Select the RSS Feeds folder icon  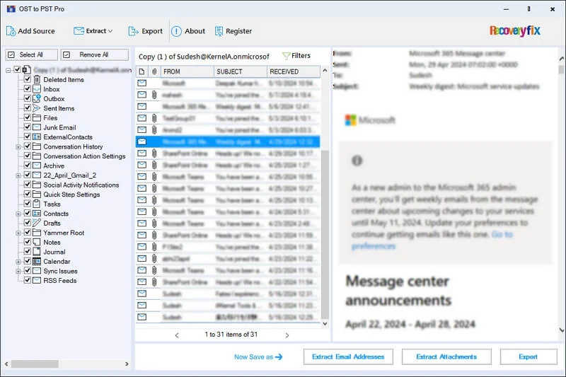[37, 280]
